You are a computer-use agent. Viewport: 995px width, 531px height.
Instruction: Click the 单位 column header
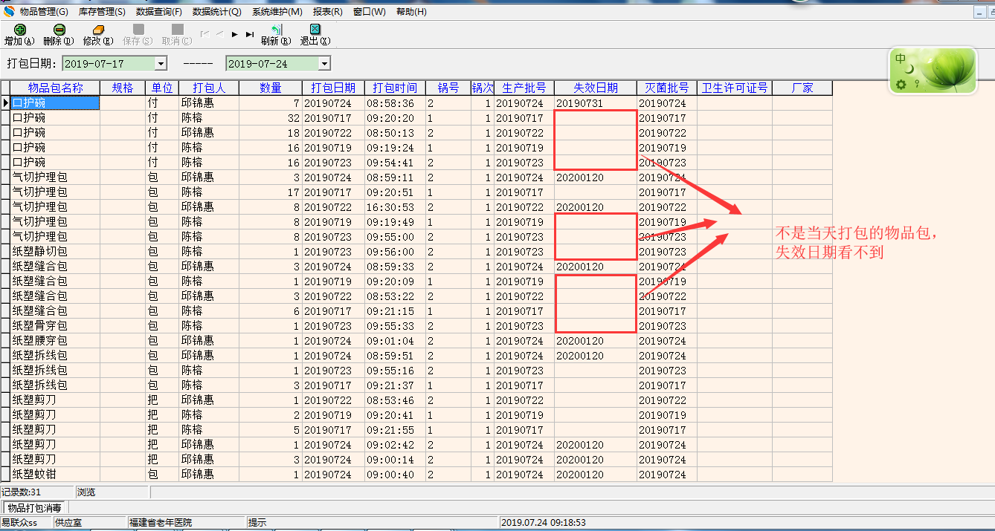pos(162,88)
